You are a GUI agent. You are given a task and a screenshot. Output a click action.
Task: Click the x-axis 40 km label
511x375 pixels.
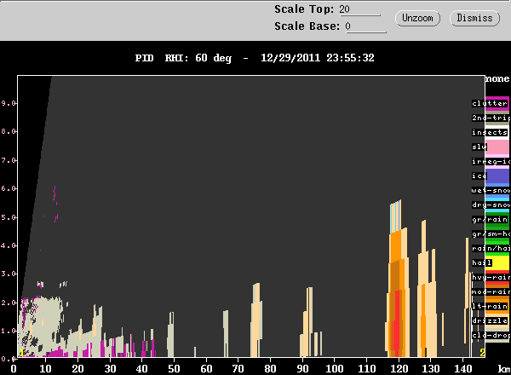141,369
